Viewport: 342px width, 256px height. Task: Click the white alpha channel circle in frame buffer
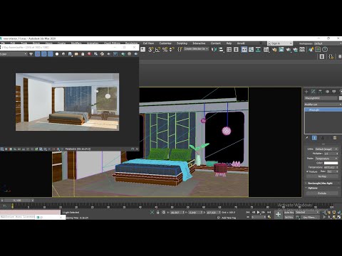click(x=57, y=54)
